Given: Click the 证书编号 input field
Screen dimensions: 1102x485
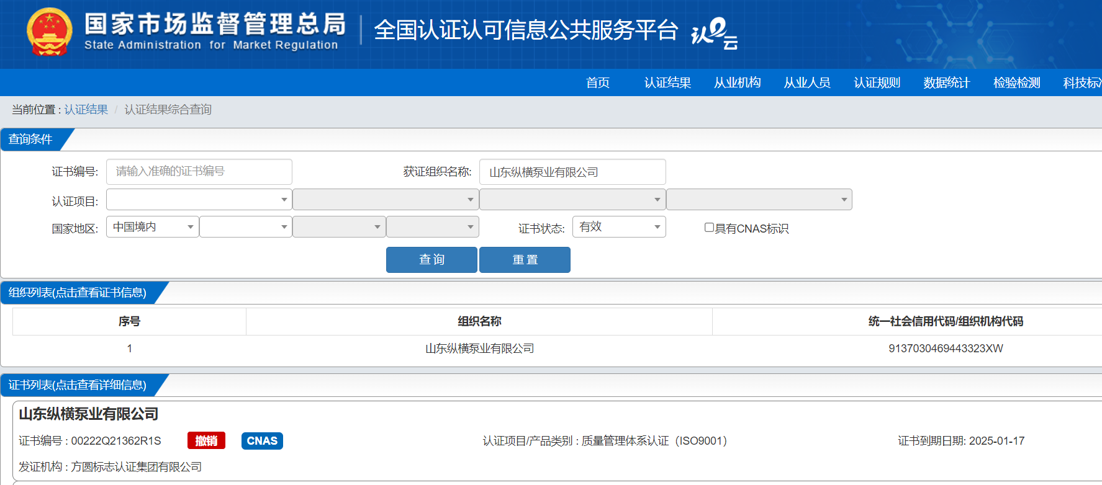Looking at the screenshot, I should click(199, 172).
